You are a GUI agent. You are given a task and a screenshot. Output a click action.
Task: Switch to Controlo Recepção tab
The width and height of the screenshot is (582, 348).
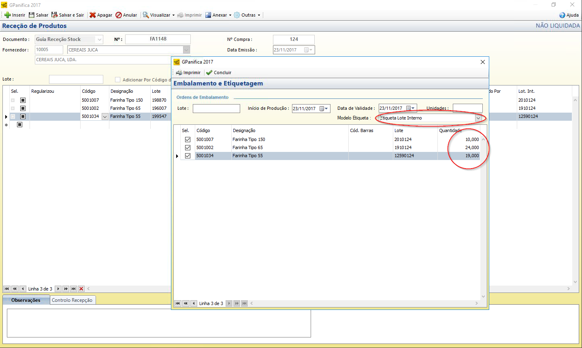pyautogui.click(x=72, y=300)
